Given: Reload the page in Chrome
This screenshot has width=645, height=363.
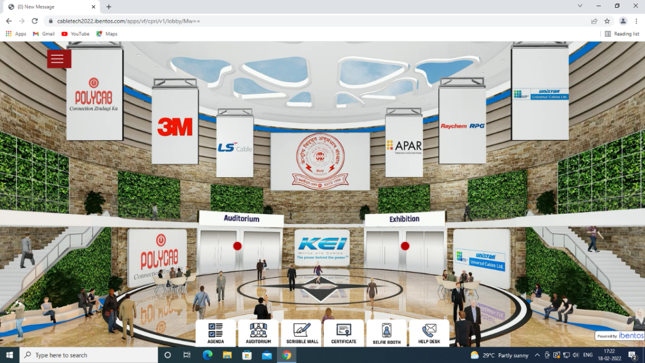Looking at the screenshot, I should [x=35, y=21].
